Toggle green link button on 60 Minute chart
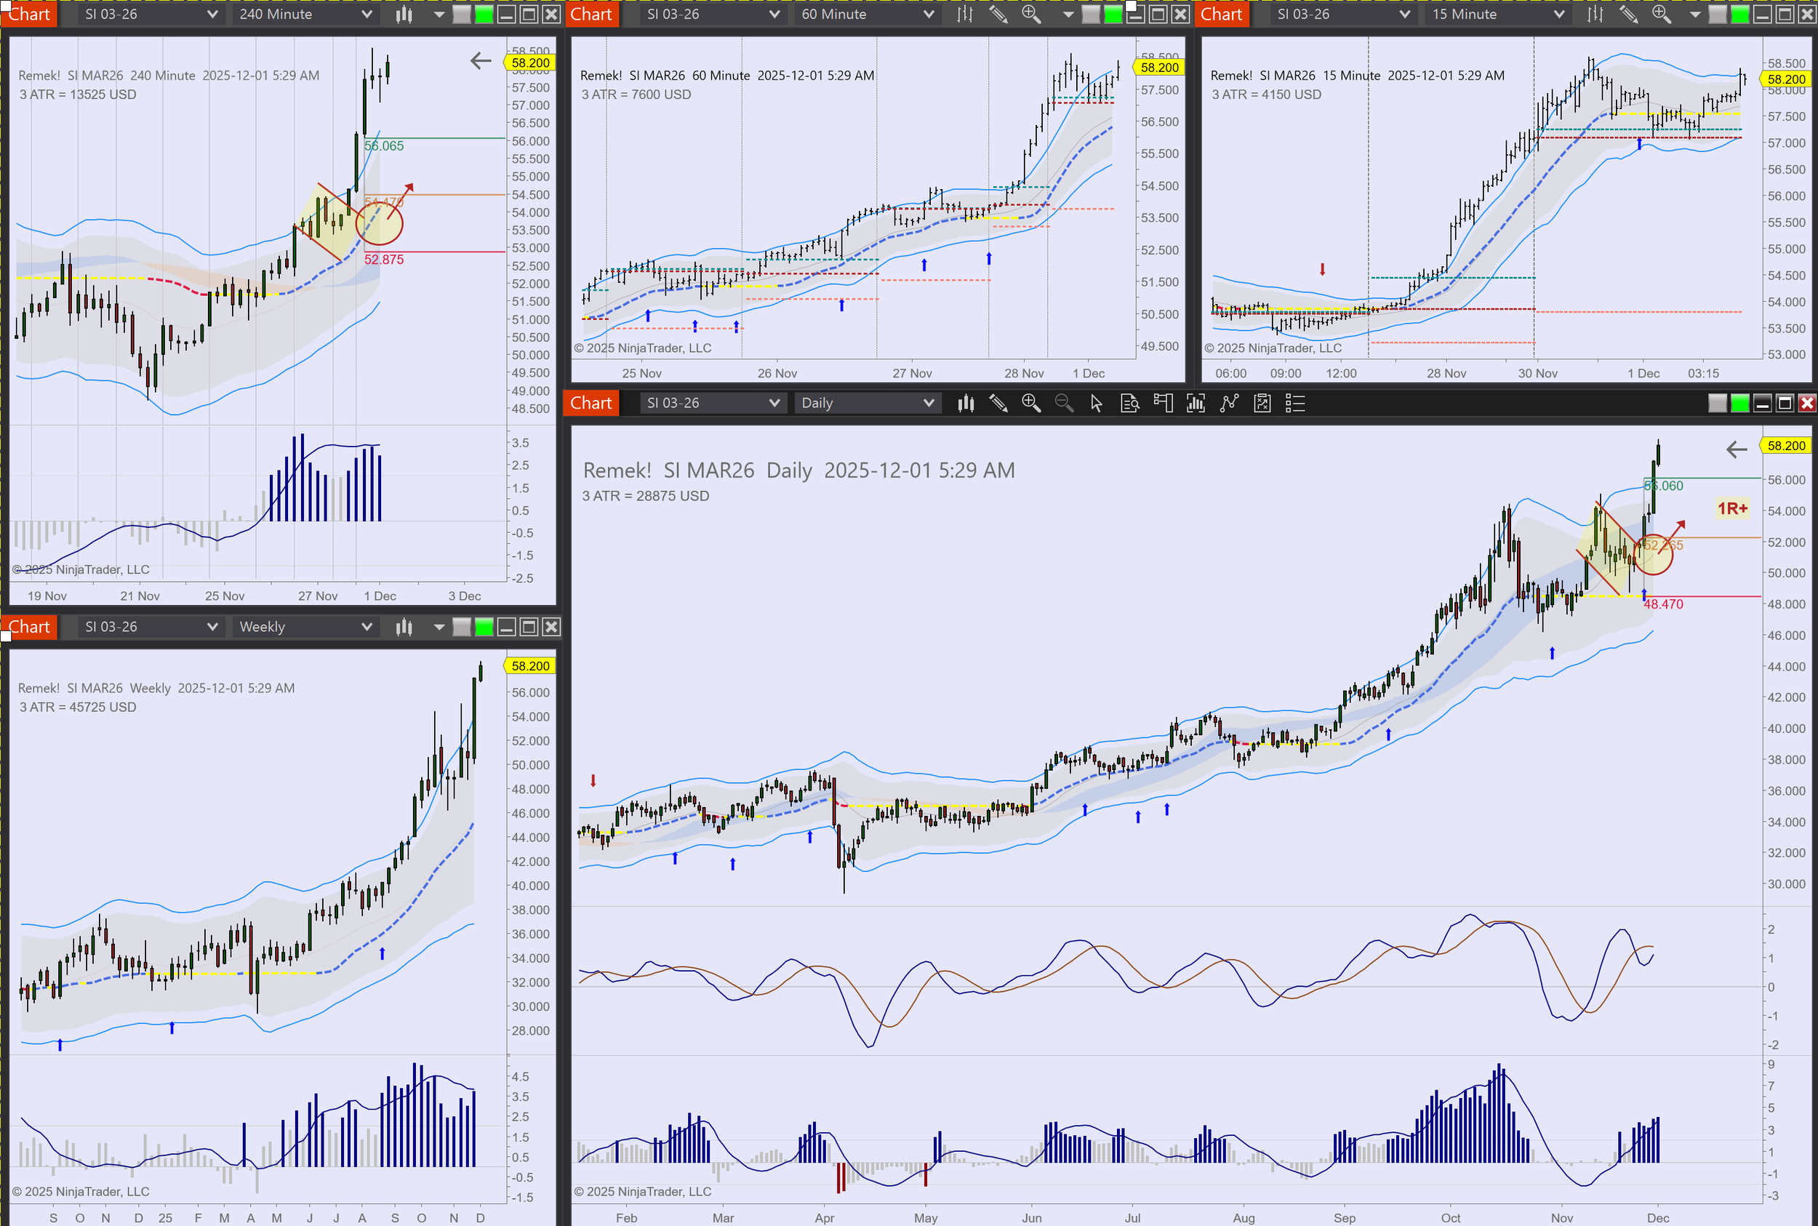The width and height of the screenshot is (1818, 1226). pyautogui.click(x=1113, y=14)
